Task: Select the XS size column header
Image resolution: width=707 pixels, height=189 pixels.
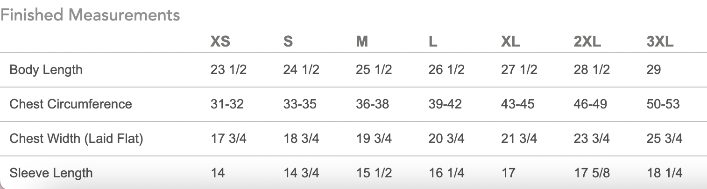Action: pyautogui.click(x=220, y=42)
